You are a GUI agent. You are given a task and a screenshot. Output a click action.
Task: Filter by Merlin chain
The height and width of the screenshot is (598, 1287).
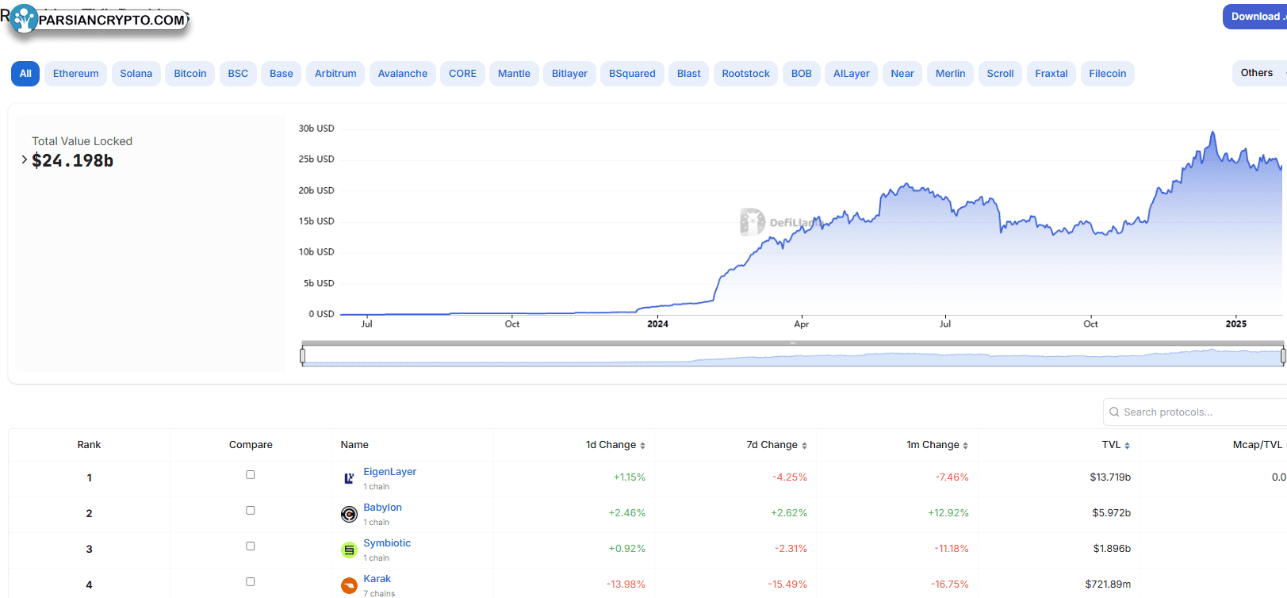[x=950, y=74]
